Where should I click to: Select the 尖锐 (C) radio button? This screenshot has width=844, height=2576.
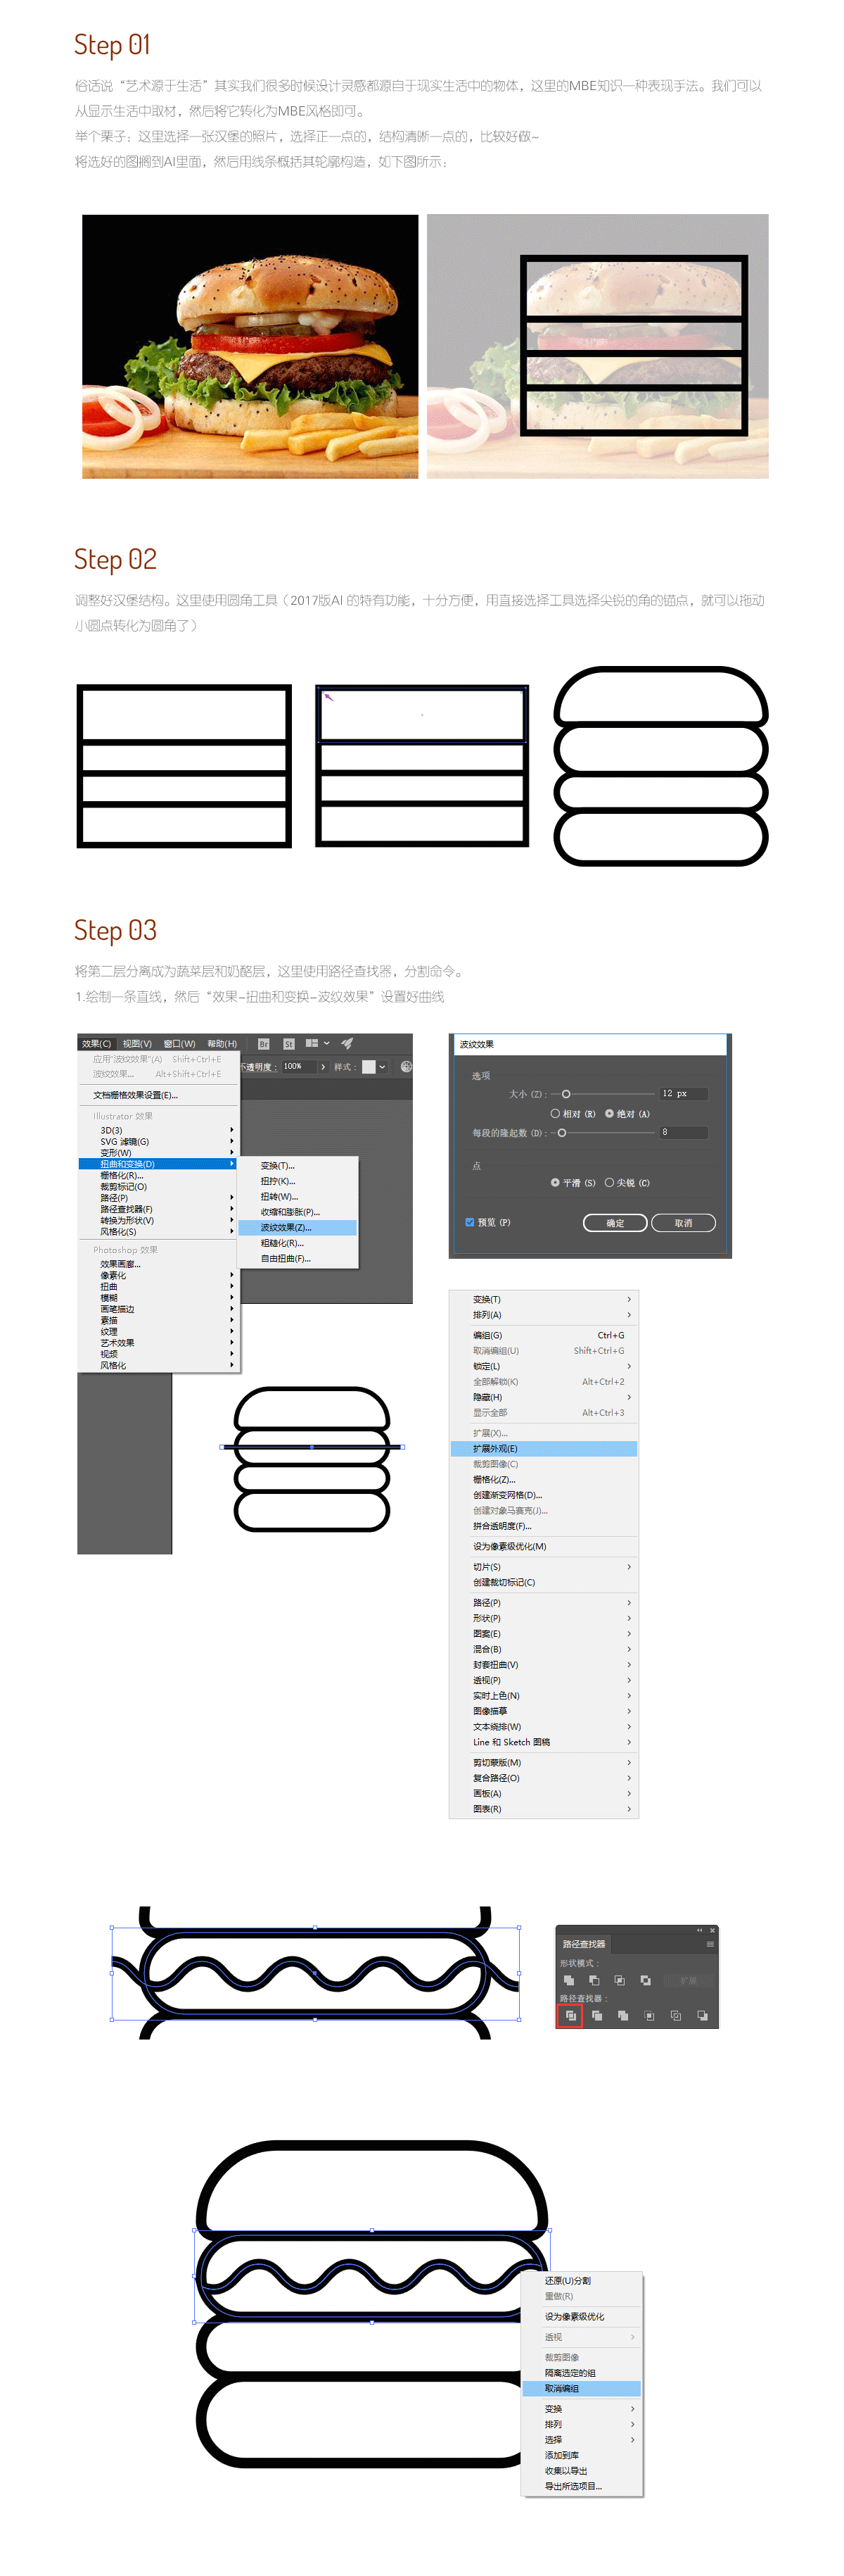609,1182
